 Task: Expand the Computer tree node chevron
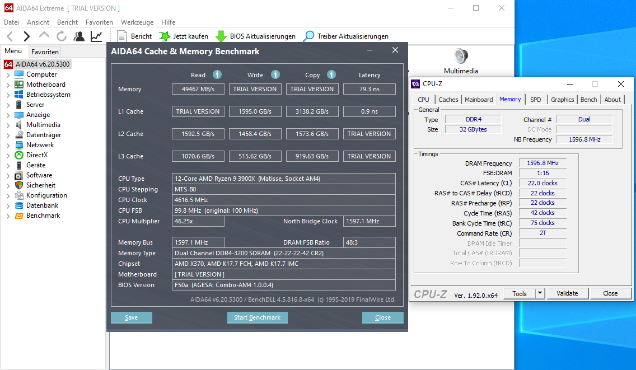(x=8, y=74)
